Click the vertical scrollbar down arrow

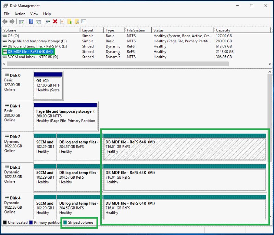pos(271,223)
